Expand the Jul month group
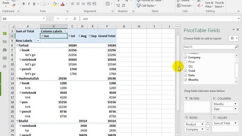Image resolution: width=242 pixels, height=136 pixels. (70, 36)
